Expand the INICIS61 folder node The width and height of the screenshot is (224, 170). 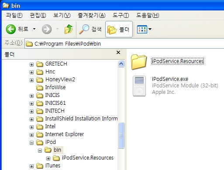pyautogui.click(x=31, y=103)
